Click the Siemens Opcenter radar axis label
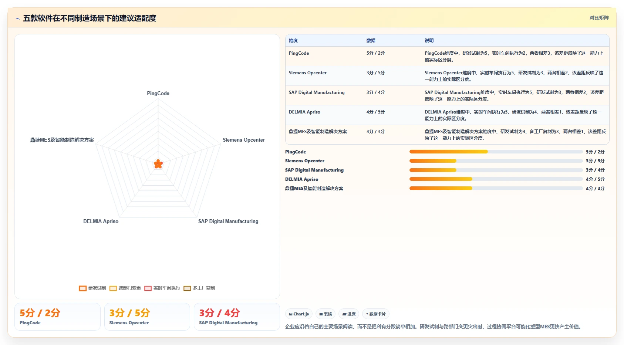The width and height of the screenshot is (624, 345). [x=244, y=140]
